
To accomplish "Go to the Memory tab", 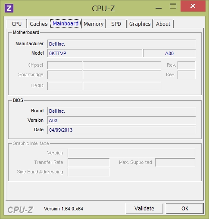I will click(x=94, y=24).
